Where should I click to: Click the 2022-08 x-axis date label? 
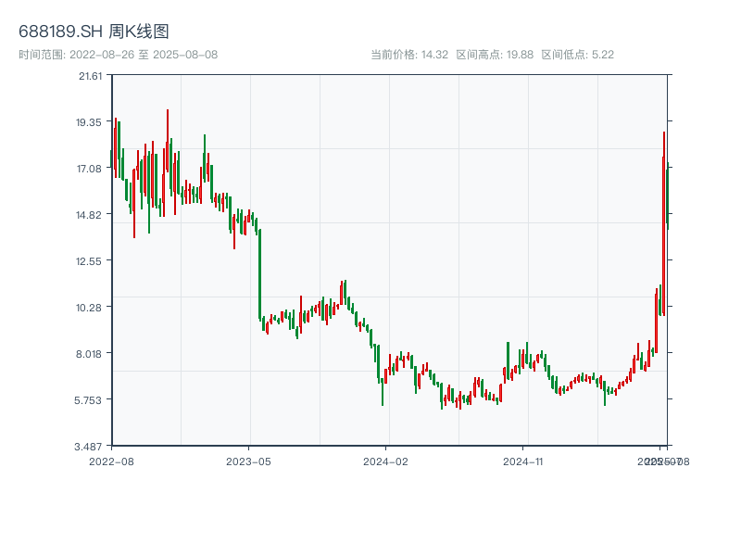[111, 461]
